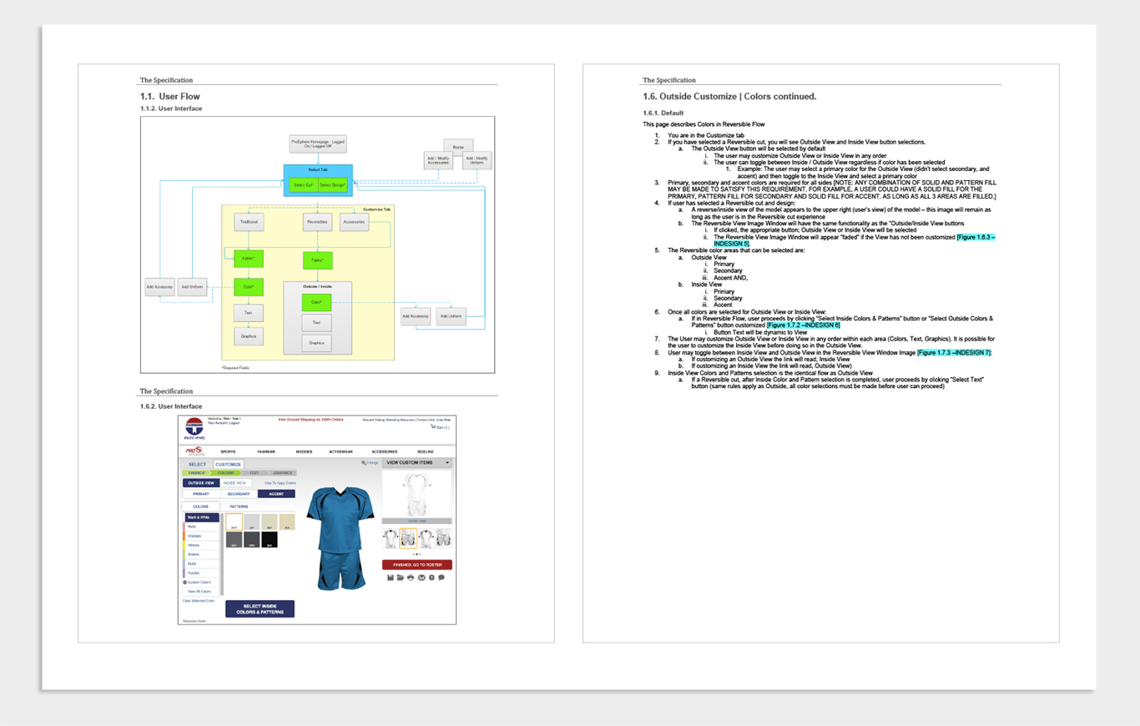
Task: Click the Live Chat link
Action: pyautogui.click(x=444, y=420)
